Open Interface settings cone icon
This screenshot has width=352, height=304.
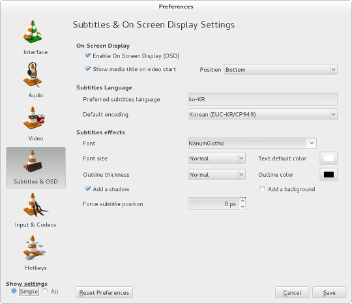pos(33,32)
